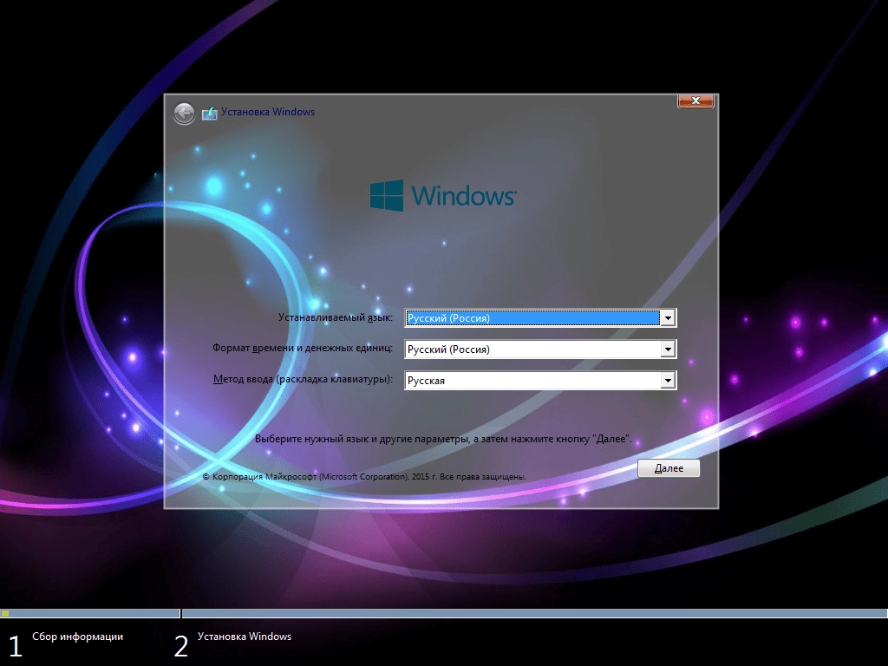Screen dimensions: 888x666
Task: Click the Microsoft copyright text line
Action: point(364,475)
